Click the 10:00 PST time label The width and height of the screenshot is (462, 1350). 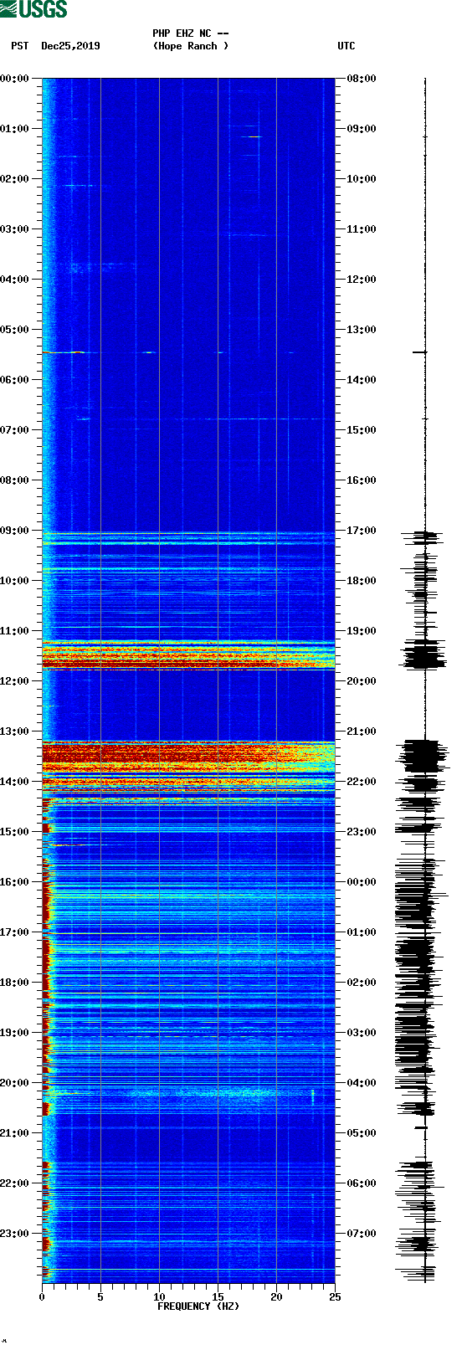point(15,581)
